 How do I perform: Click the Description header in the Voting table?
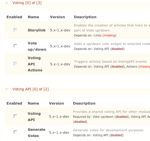(x=85, y=17)
